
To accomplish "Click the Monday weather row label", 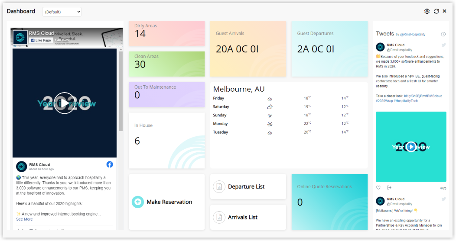I will pyautogui.click(x=220, y=124).
